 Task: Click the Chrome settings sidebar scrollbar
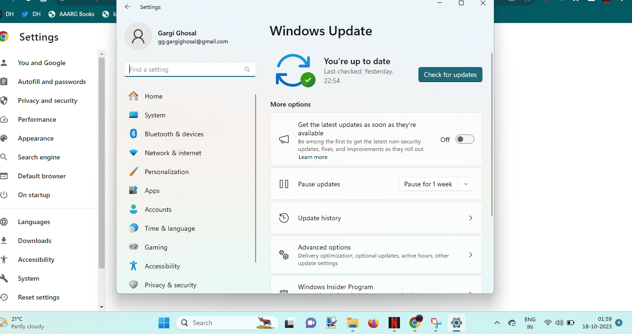[101, 163]
